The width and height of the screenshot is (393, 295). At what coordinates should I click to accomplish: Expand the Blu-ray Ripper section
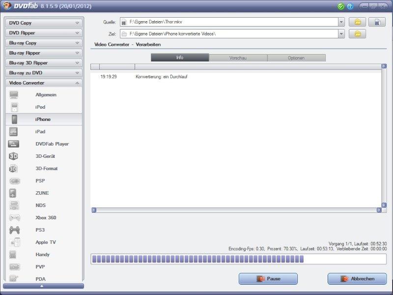pos(44,53)
